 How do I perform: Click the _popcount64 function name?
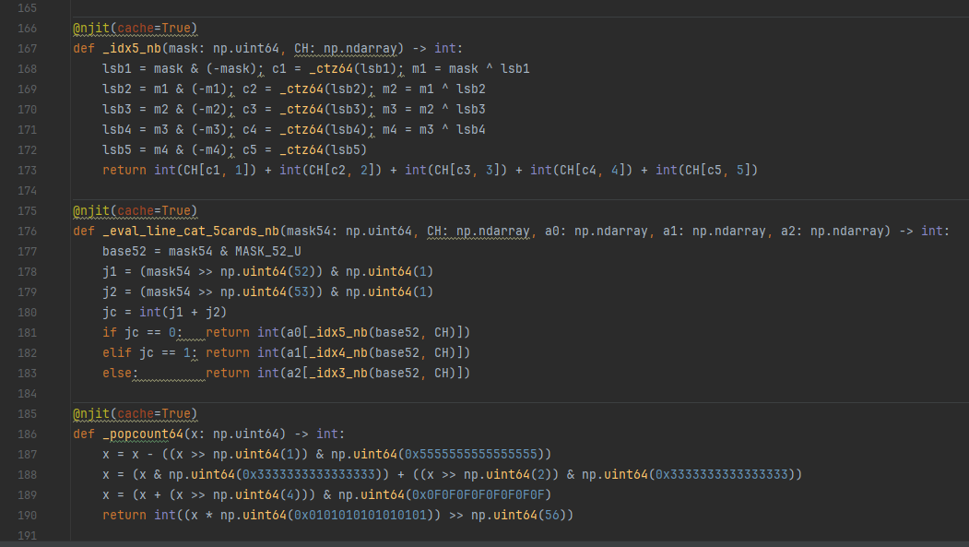click(x=143, y=434)
